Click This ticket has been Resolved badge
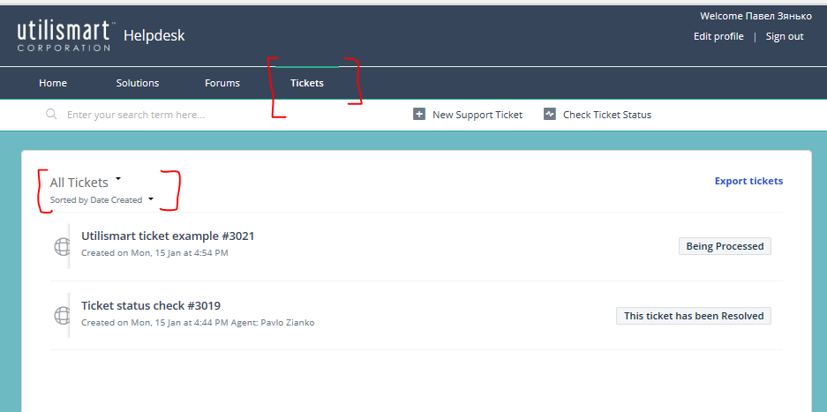Viewport: 827px width, 412px height. [694, 316]
